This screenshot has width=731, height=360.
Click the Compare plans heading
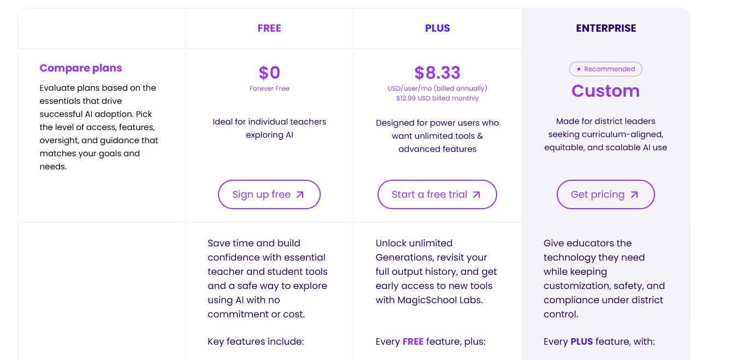pyautogui.click(x=80, y=68)
